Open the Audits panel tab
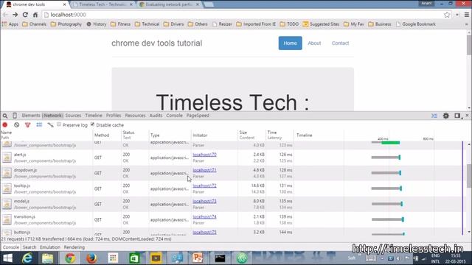Screen dimensions: 472x265 (x=156, y=116)
